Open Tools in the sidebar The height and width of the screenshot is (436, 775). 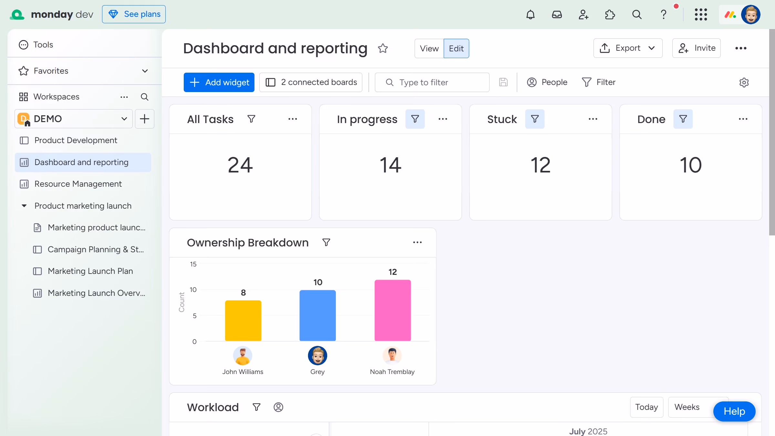pyautogui.click(x=36, y=45)
